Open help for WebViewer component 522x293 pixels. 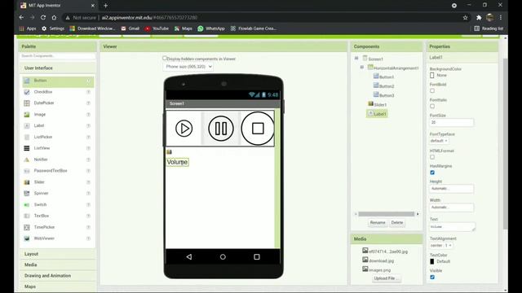tap(89, 238)
